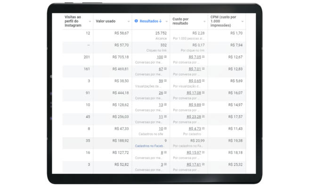Click the sort arrow next to Resultados
Image resolution: width=310 pixels, height=188 pixels.
click(160, 21)
